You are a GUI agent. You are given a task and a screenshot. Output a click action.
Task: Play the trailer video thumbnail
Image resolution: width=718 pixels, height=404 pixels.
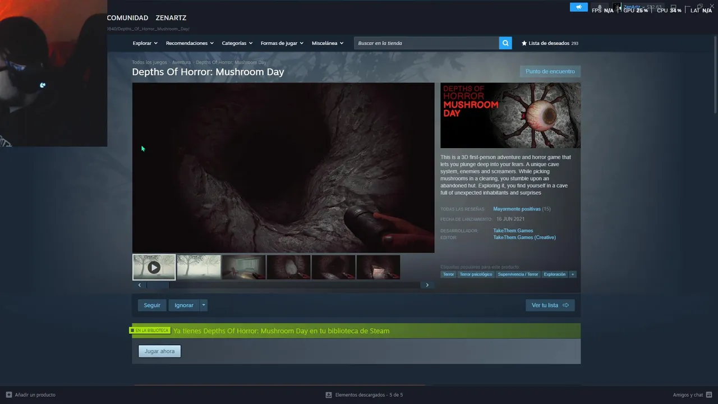[154, 267]
